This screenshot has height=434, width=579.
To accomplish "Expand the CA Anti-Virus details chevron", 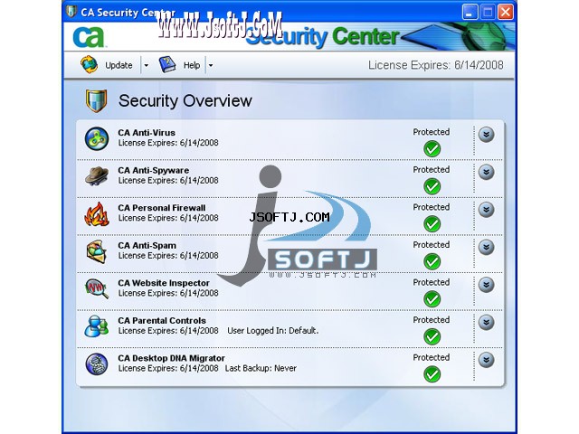I will click(x=487, y=135).
